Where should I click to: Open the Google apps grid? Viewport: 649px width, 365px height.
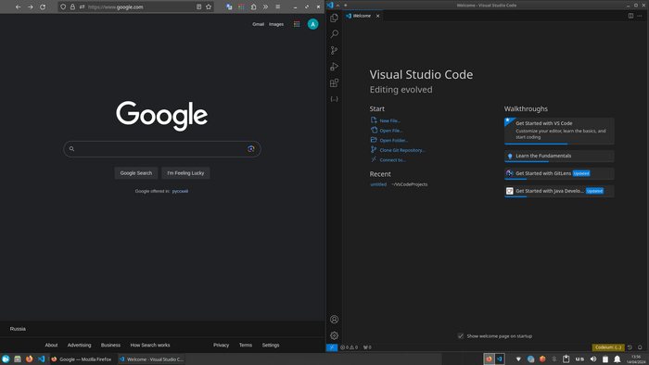297,24
